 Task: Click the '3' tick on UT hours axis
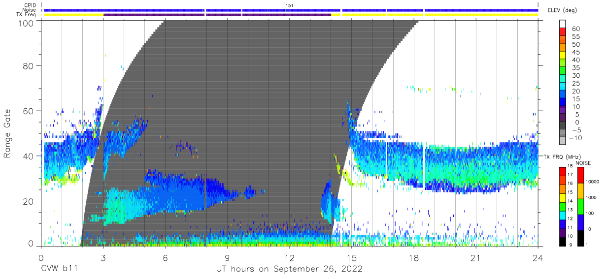click(103, 257)
